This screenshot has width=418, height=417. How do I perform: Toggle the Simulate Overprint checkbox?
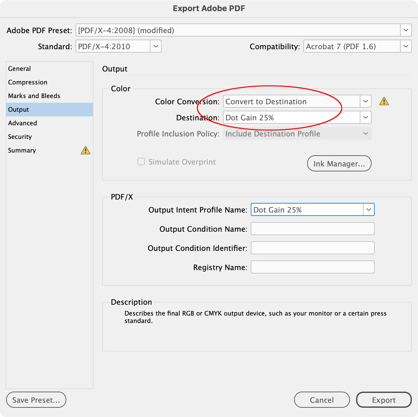coord(141,161)
